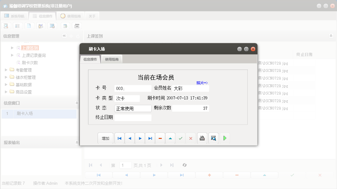This screenshot has height=189, width=337.
Task: Collapse the 信息管理 panel with the chevron
Action: pos(64,36)
